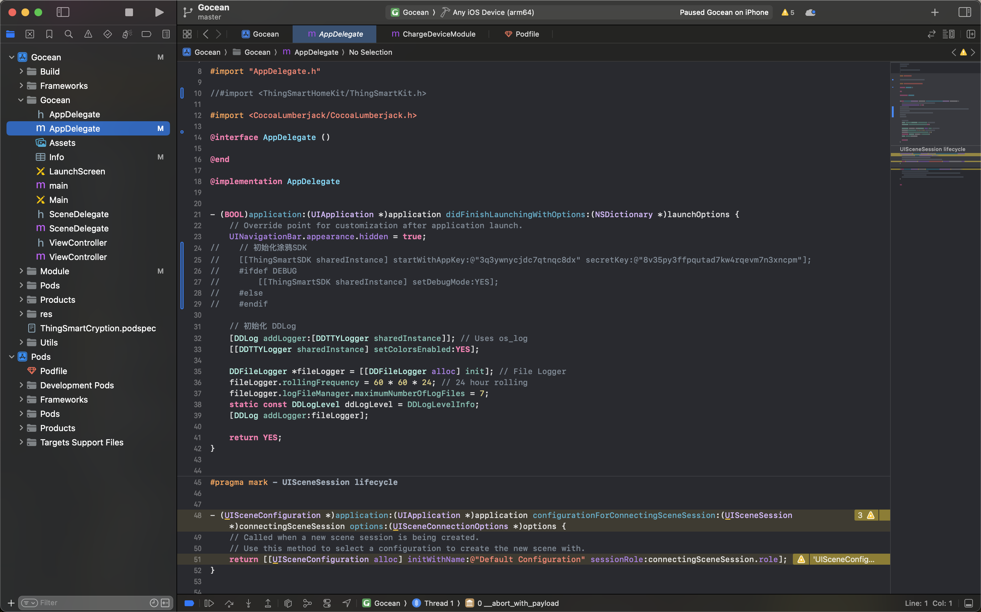Image resolution: width=981 pixels, height=612 pixels.
Task: Show the 5 warnings indicator
Action: click(x=788, y=12)
